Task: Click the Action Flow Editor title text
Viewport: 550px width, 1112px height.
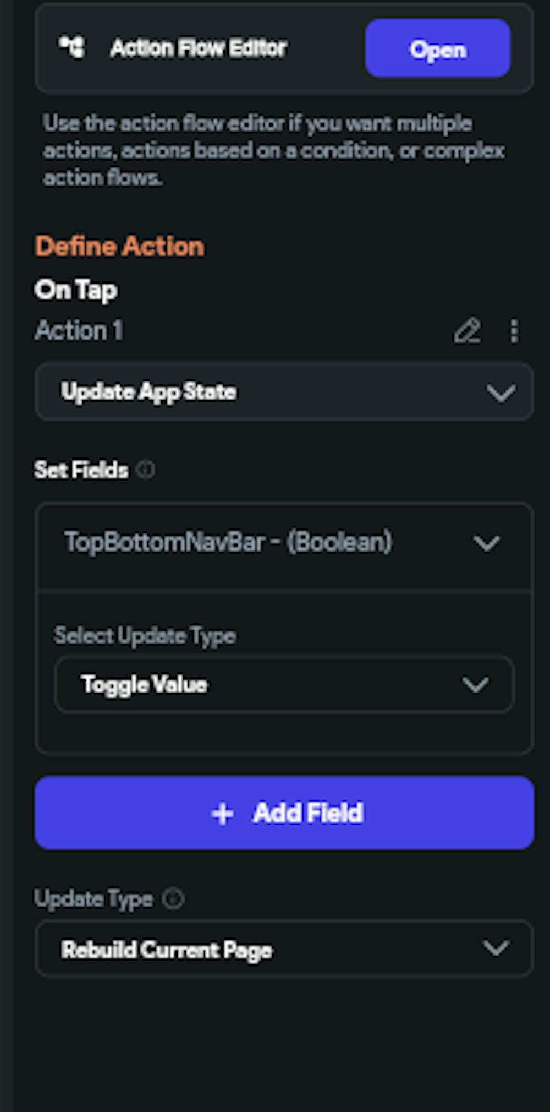Action: click(198, 48)
